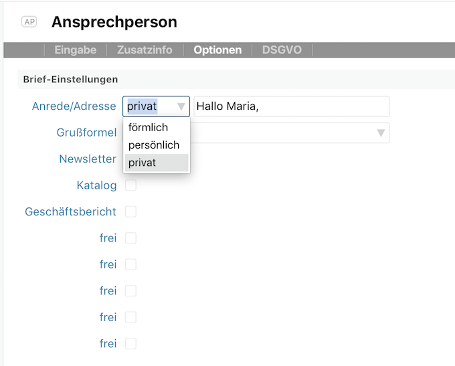The image size is (455, 366).
Task: Select the Optionen tab
Action: [x=217, y=50]
